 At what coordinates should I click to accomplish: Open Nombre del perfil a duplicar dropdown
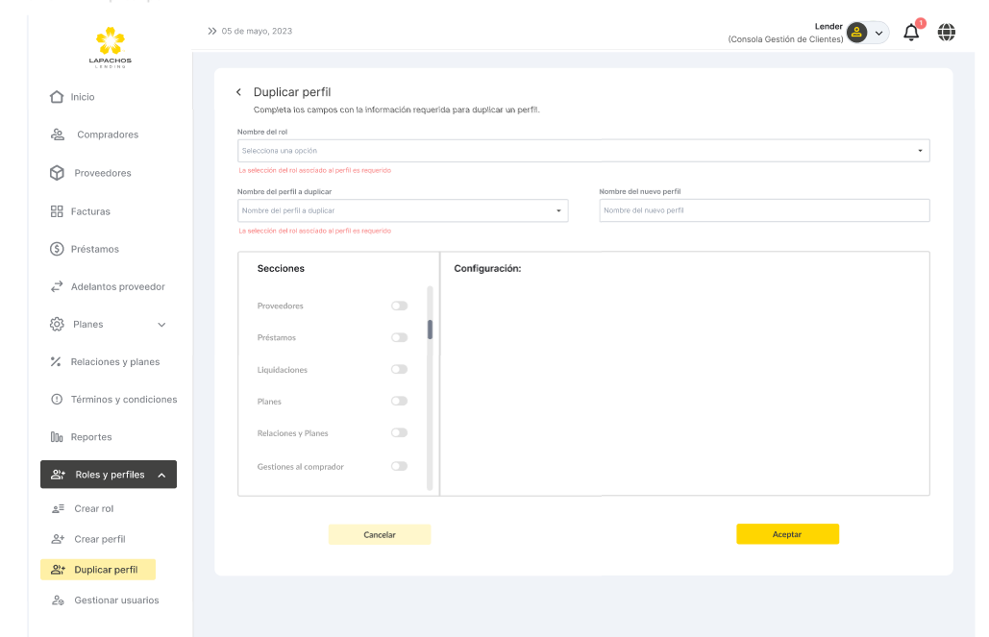[403, 210]
